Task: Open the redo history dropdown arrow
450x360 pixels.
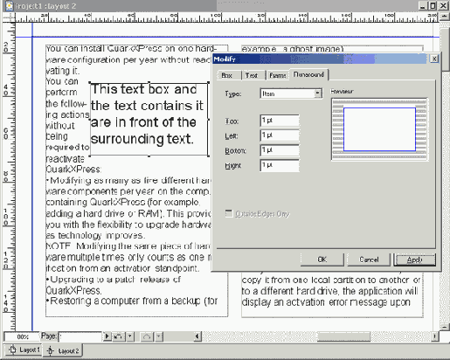Action: point(159,337)
